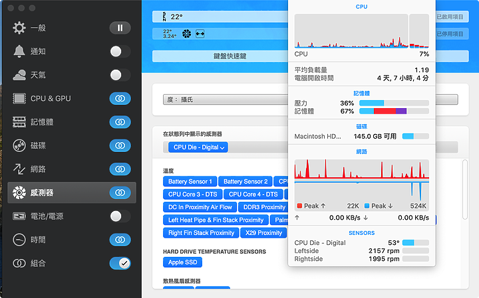Click Left Heat Pipe & Fin Stack Proximity
This screenshot has height=298, width=479.
216,220
